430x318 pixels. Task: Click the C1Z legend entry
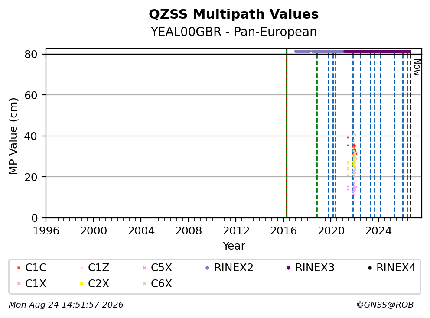pyautogui.click(x=94, y=268)
